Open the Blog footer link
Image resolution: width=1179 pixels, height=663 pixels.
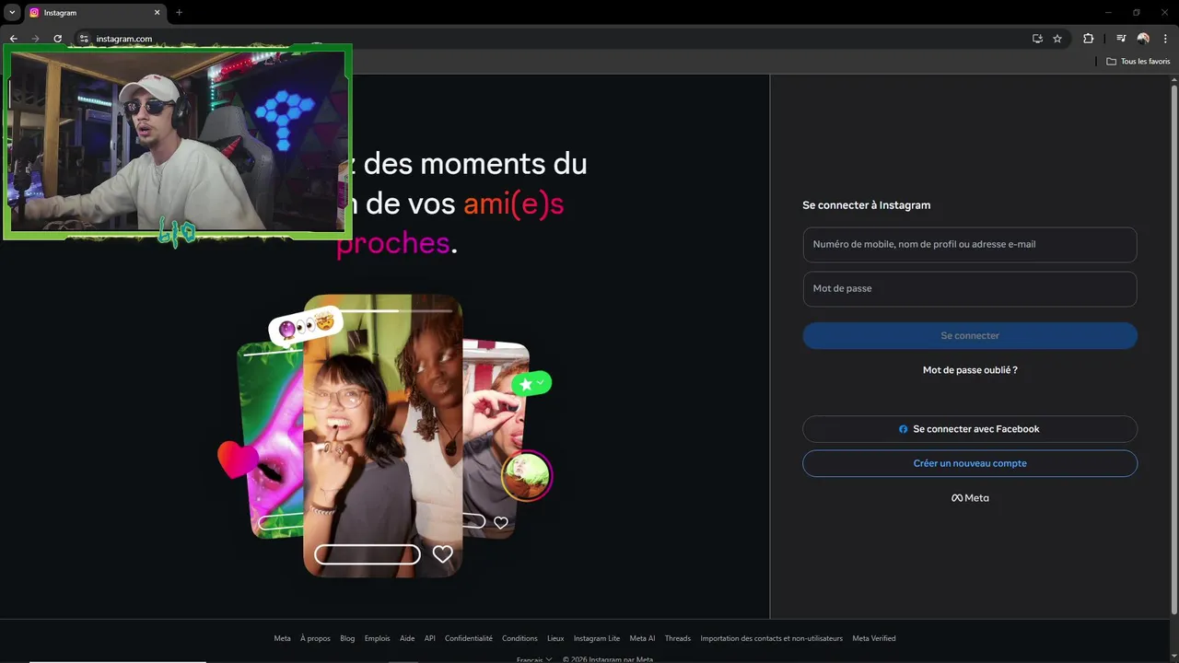[347, 638]
